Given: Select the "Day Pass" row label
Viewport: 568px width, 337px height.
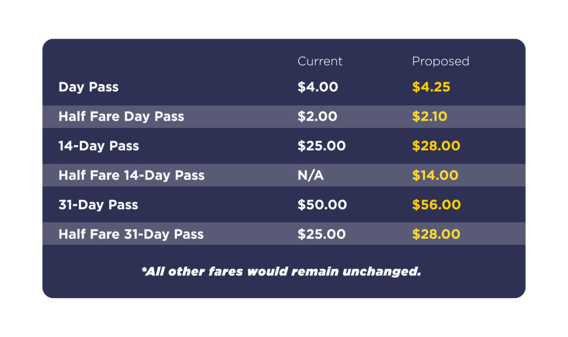Looking at the screenshot, I should pos(89,87).
